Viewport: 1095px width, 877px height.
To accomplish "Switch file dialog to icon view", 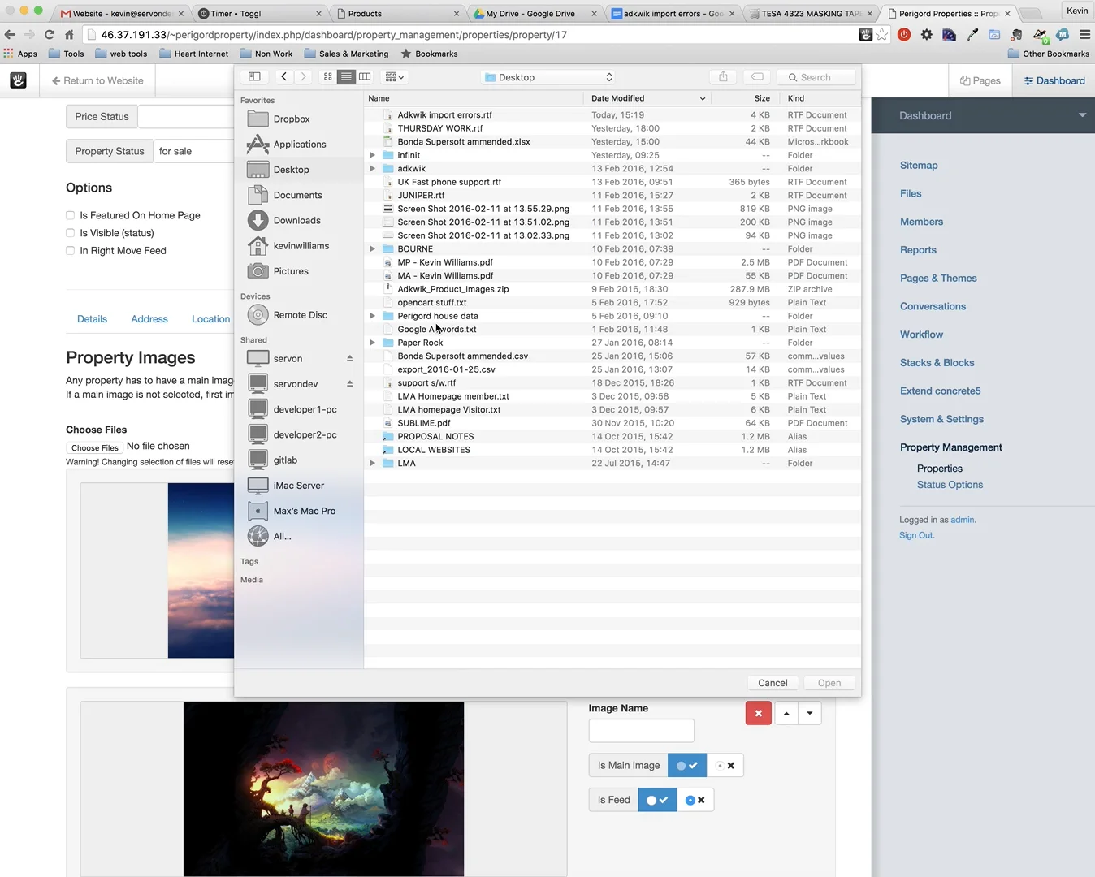I will [x=328, y=77].
